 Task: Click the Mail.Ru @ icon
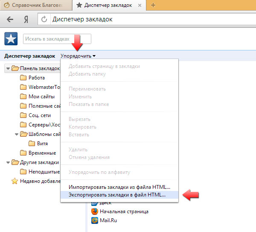point(95,220)
